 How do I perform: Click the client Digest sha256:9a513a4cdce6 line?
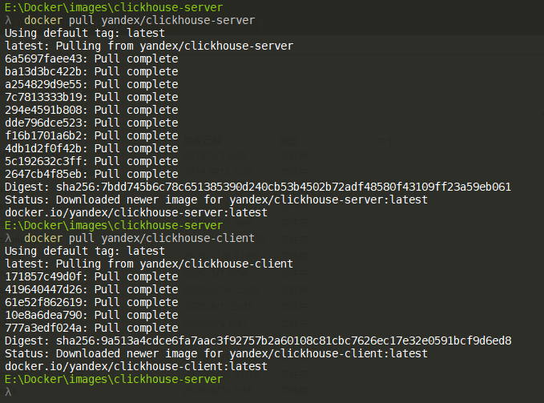coord(258,341)
